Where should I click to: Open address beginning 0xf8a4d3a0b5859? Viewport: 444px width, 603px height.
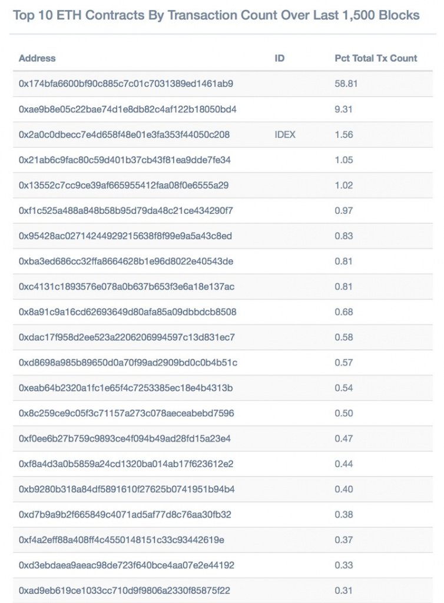[x=126, y=463]
